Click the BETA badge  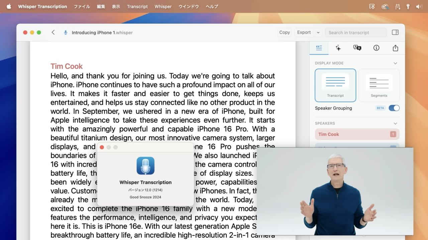pyautogui.click(x=381, y=108)
